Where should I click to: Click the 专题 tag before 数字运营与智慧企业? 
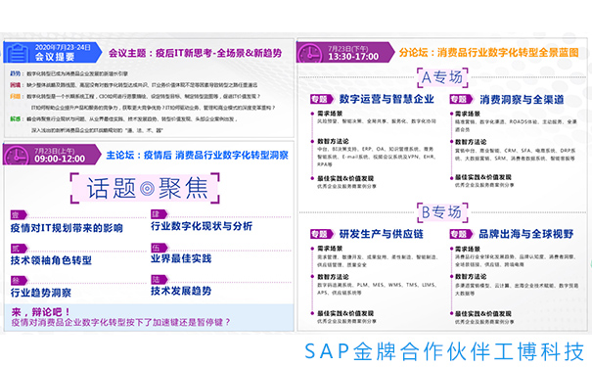(x=322, y=99)
